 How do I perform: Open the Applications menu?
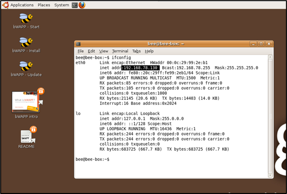click(x=22, y=5)
